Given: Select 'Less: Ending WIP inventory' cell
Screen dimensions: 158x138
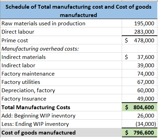Looking at the screenshot, I should [61, 124].
